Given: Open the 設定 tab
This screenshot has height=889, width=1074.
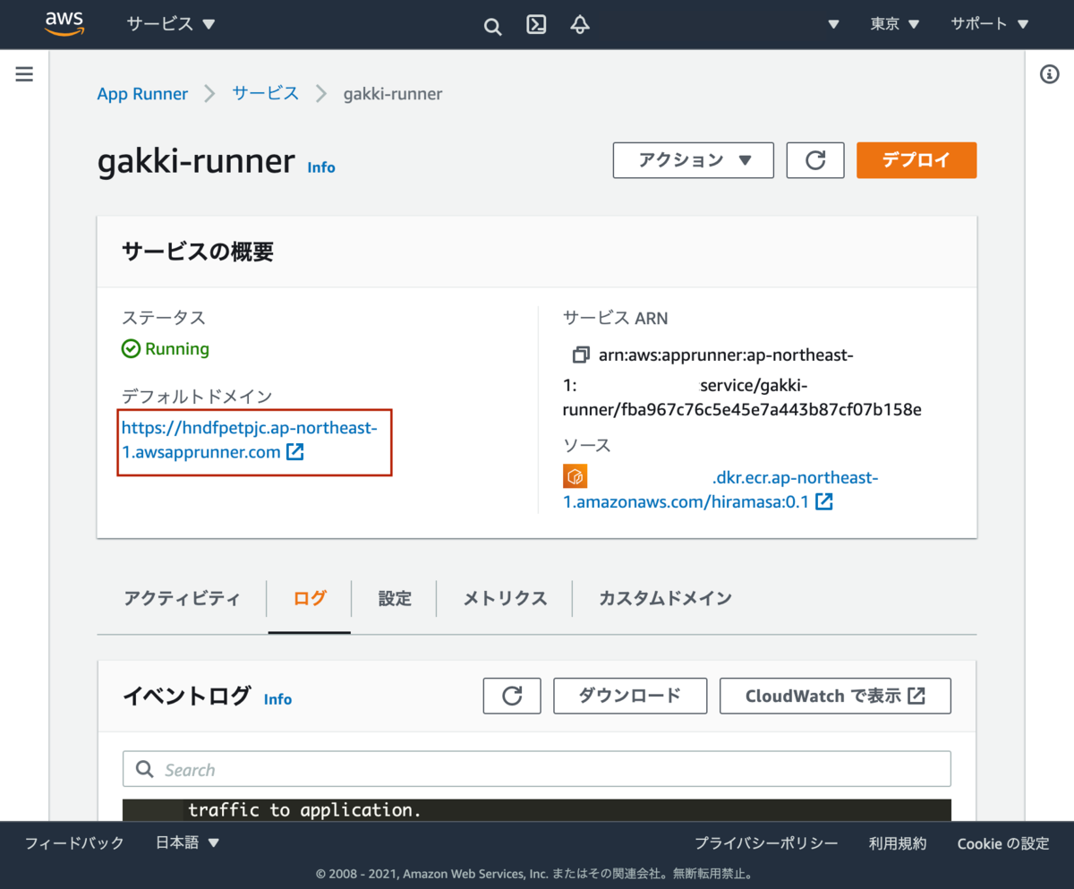Looking at the screenshot, I should click(x=395, y=598).
